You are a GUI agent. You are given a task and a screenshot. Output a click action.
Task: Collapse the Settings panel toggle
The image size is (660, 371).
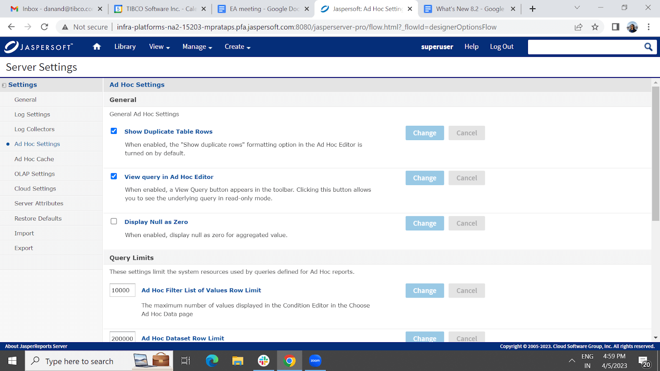tap(4, 85)
